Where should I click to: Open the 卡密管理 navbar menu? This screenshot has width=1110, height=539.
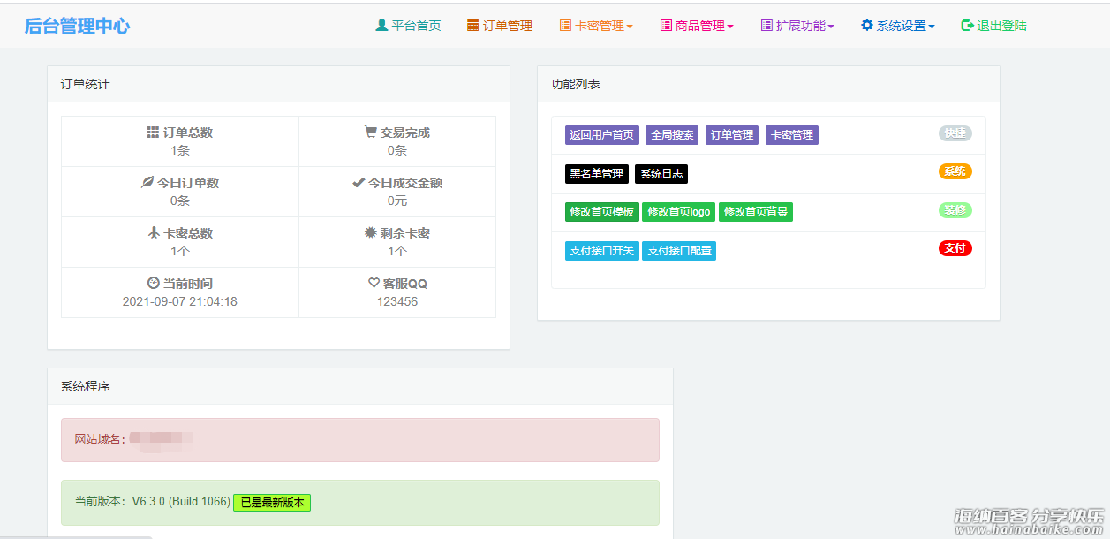pyautogui.click(x=596, y=26)
